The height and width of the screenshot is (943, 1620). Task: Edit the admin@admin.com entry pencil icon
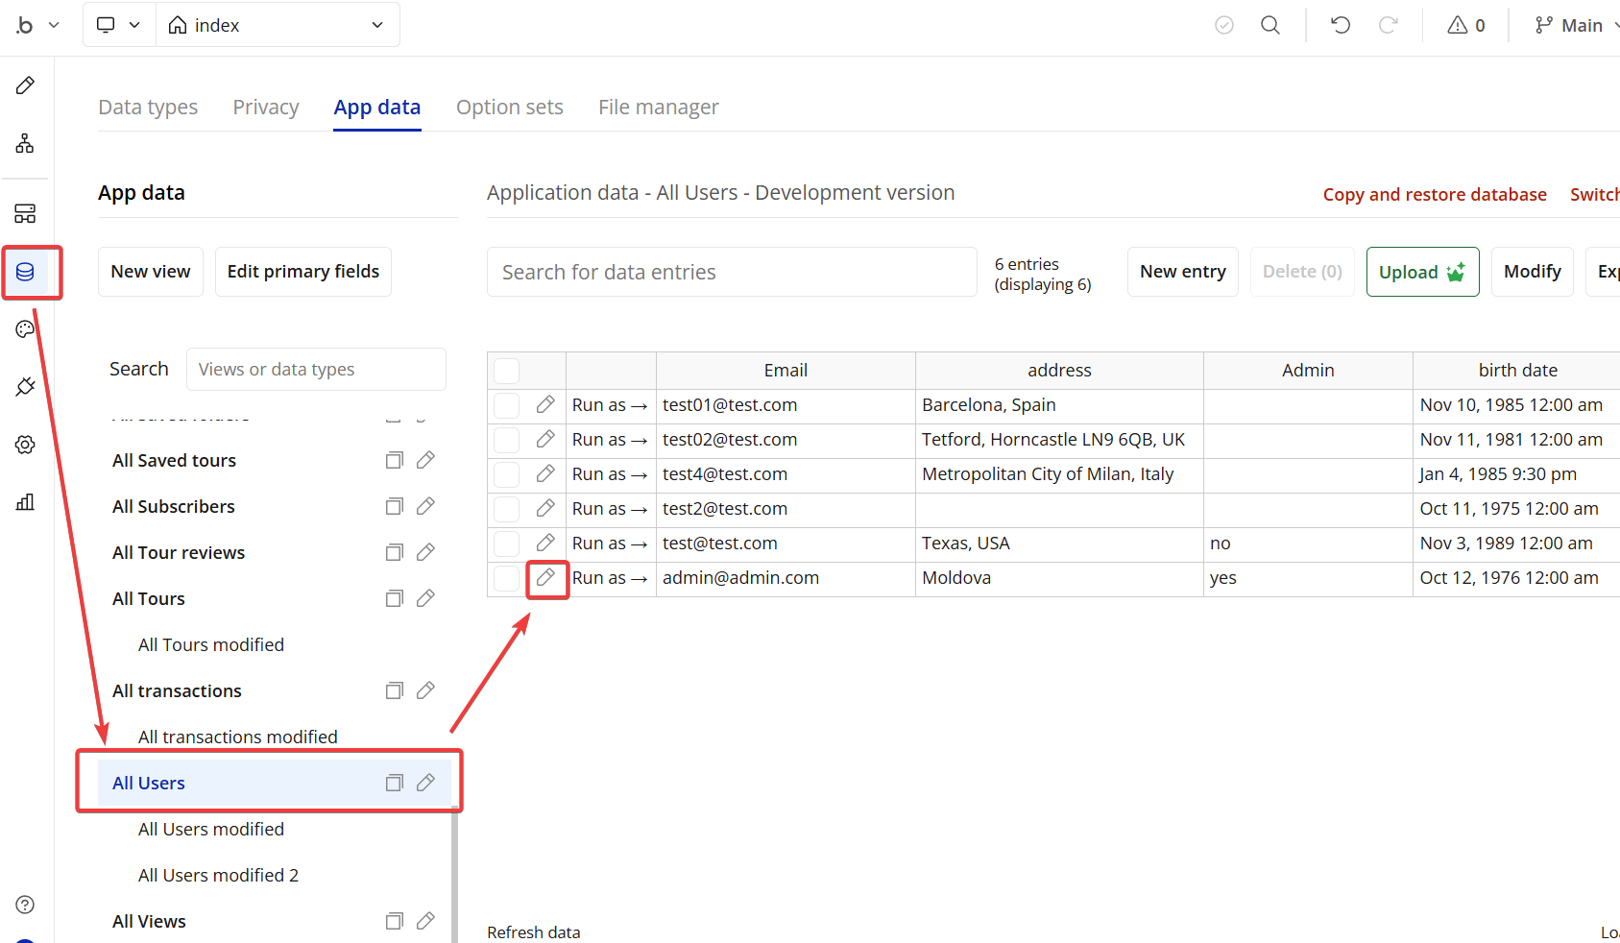pyautogui.click(x=545, y=578)
